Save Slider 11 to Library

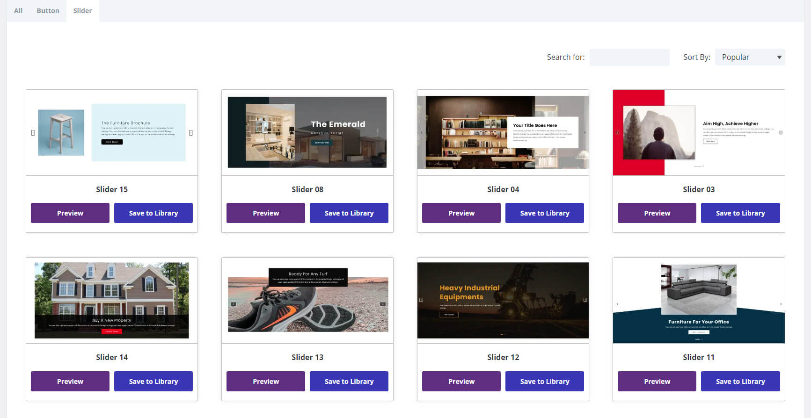[x=740, y=381]
